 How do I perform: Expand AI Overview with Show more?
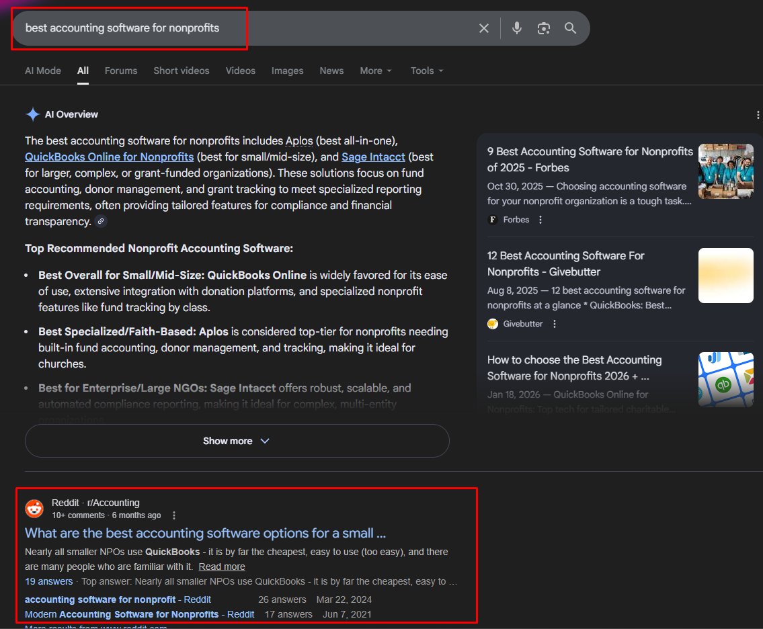[237, 441]
